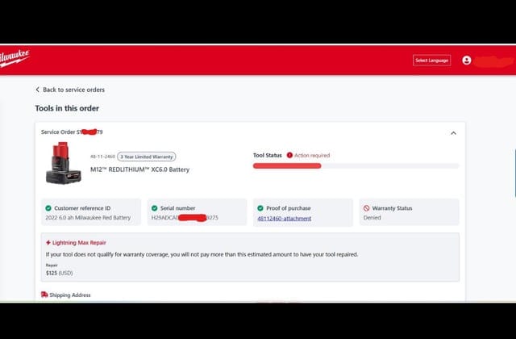This screenshot has height=339, width=516.
Task: Click the Tool Status progress bar
Action: (x=356, y=165)
